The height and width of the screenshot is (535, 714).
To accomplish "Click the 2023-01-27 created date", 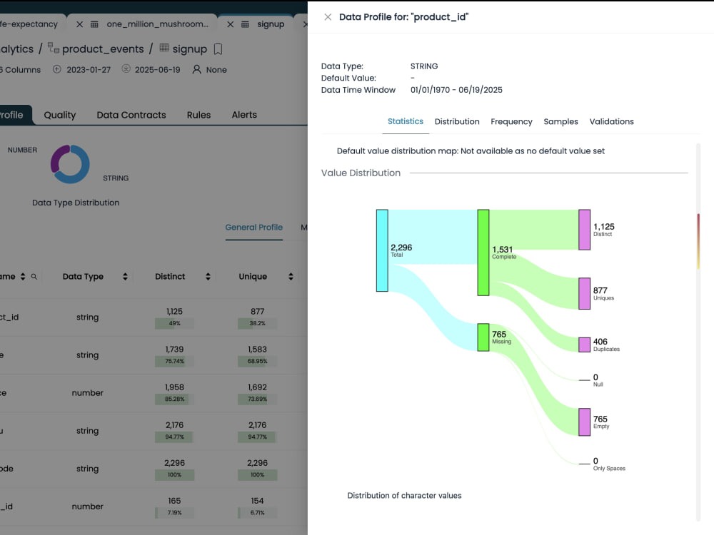I will click(89, 70).
